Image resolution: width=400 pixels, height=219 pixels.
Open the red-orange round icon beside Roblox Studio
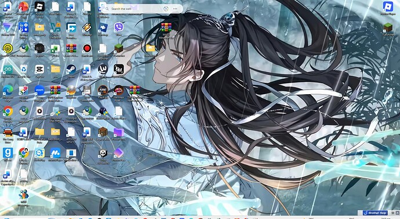[x=24, y=7]
